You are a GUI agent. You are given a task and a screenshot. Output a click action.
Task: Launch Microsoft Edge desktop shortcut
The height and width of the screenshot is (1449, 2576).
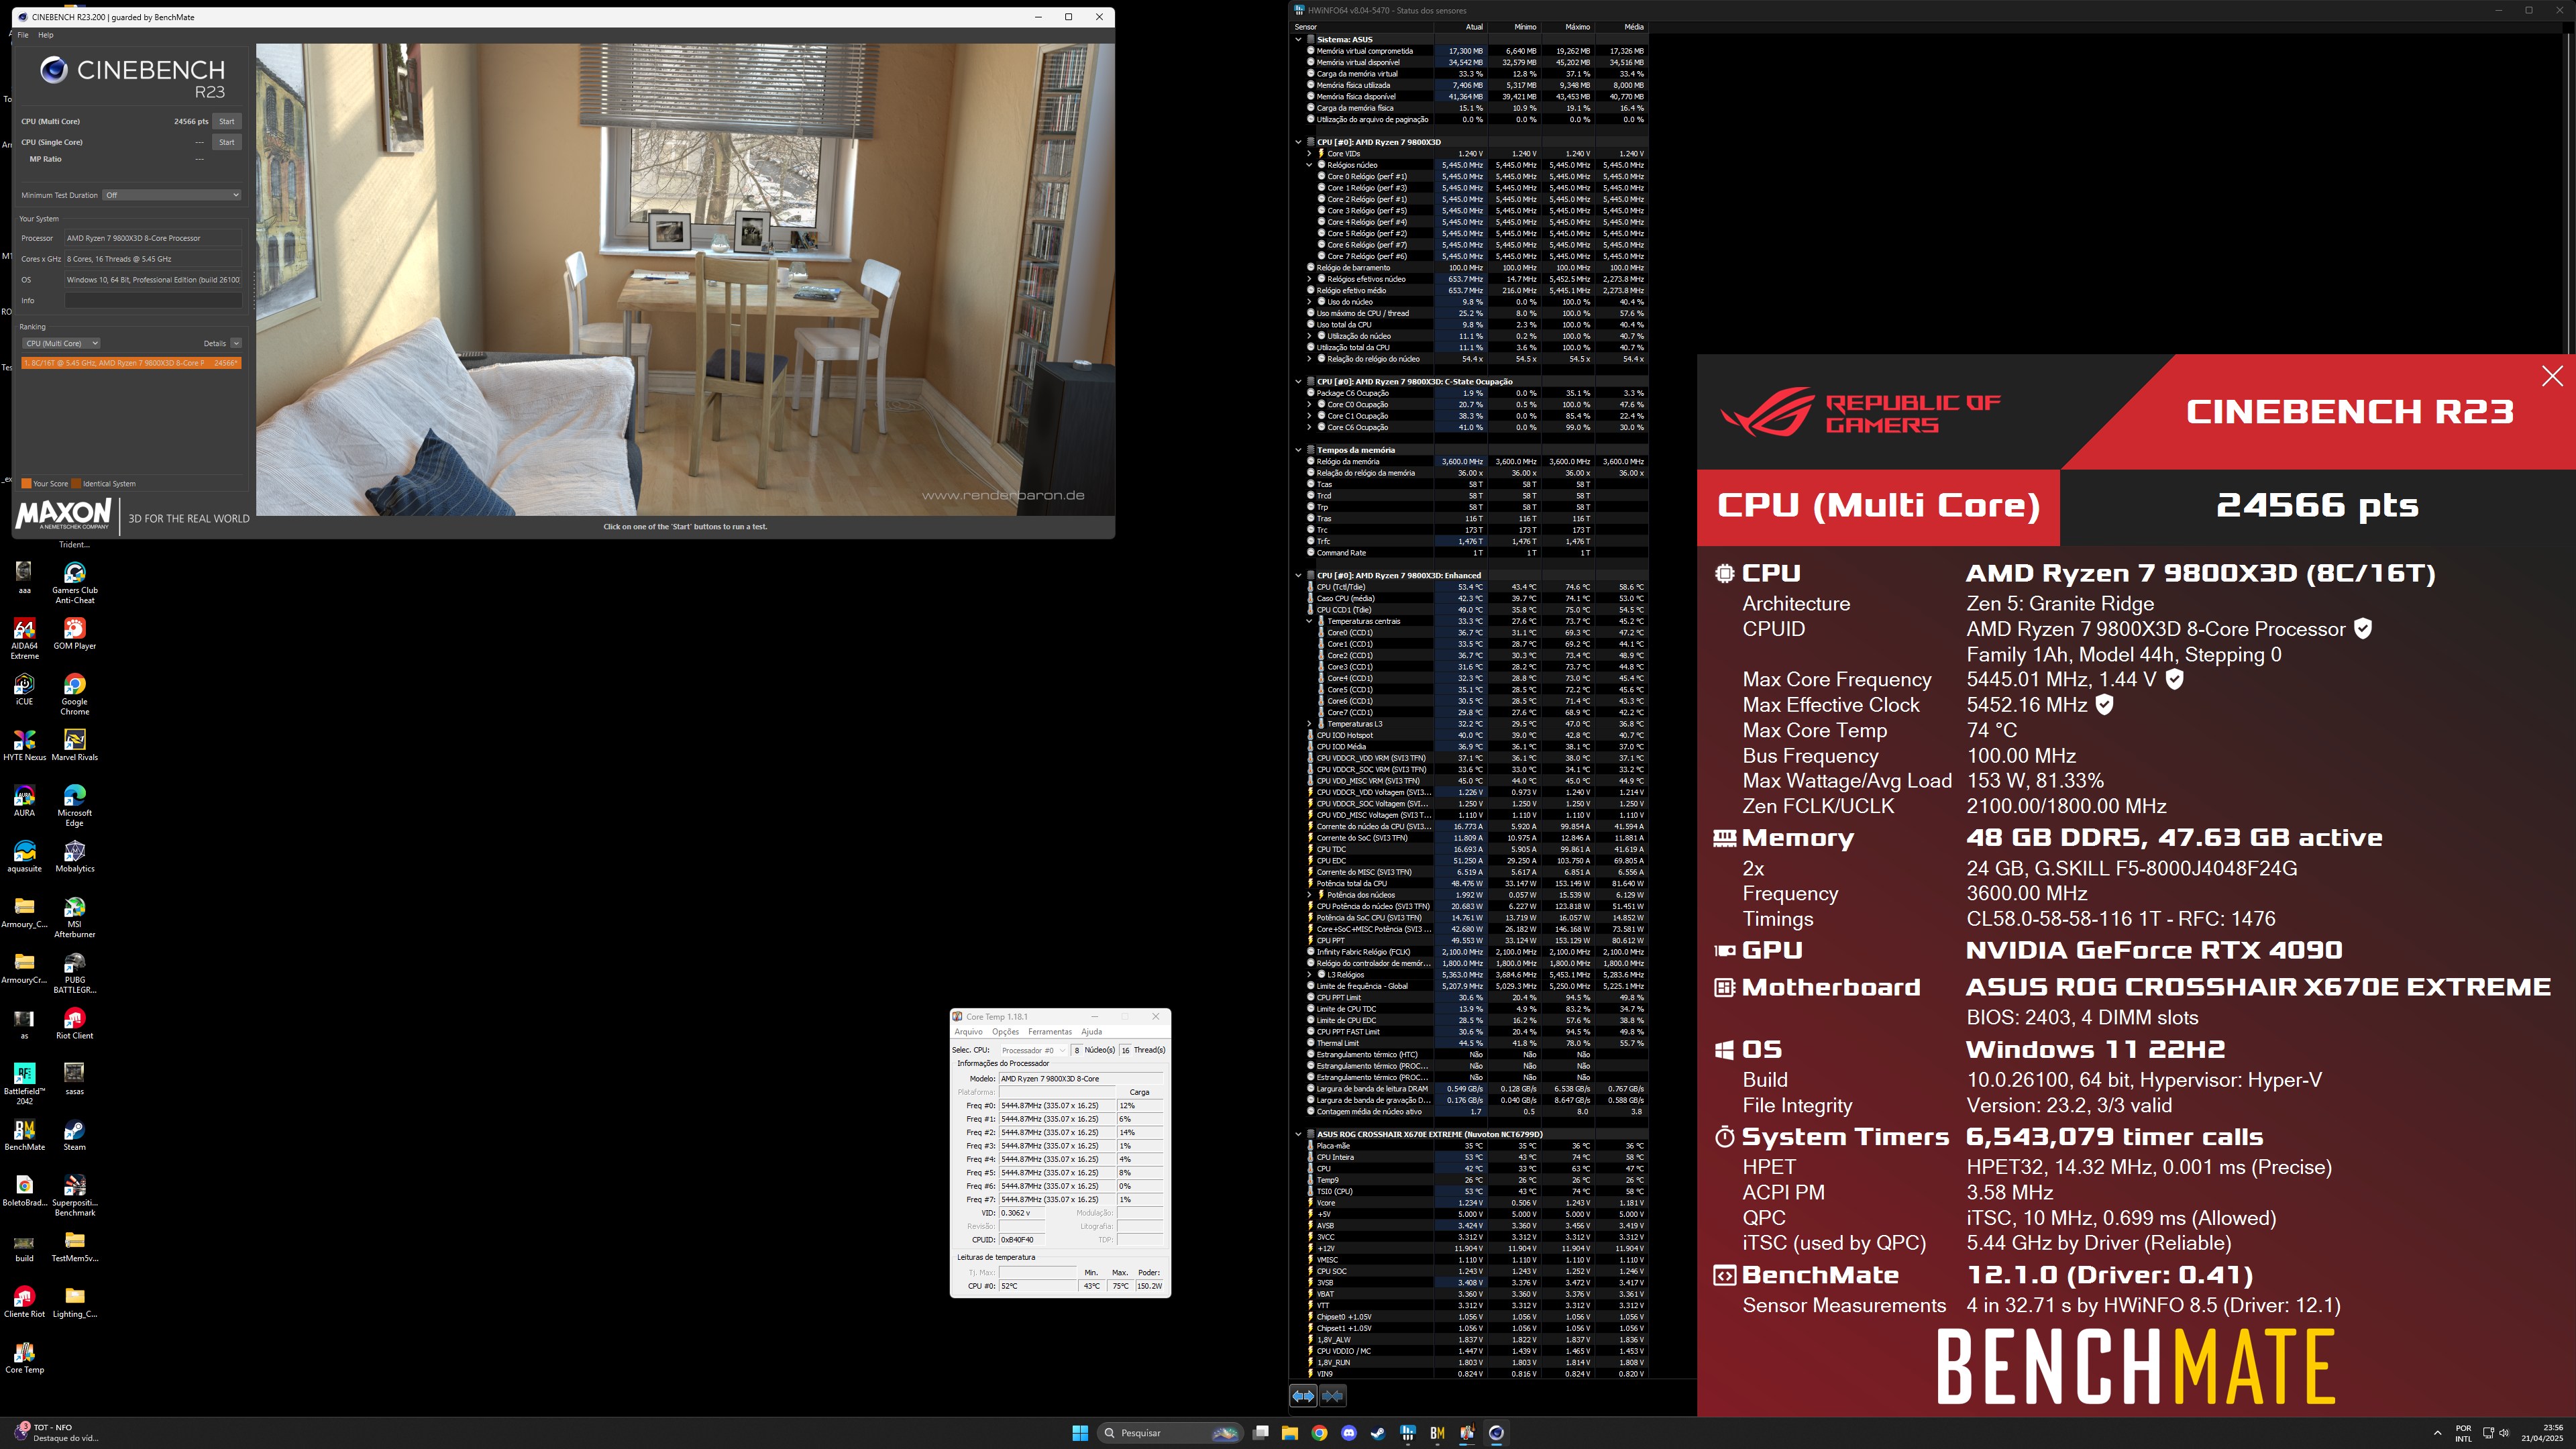pos(74,805)
